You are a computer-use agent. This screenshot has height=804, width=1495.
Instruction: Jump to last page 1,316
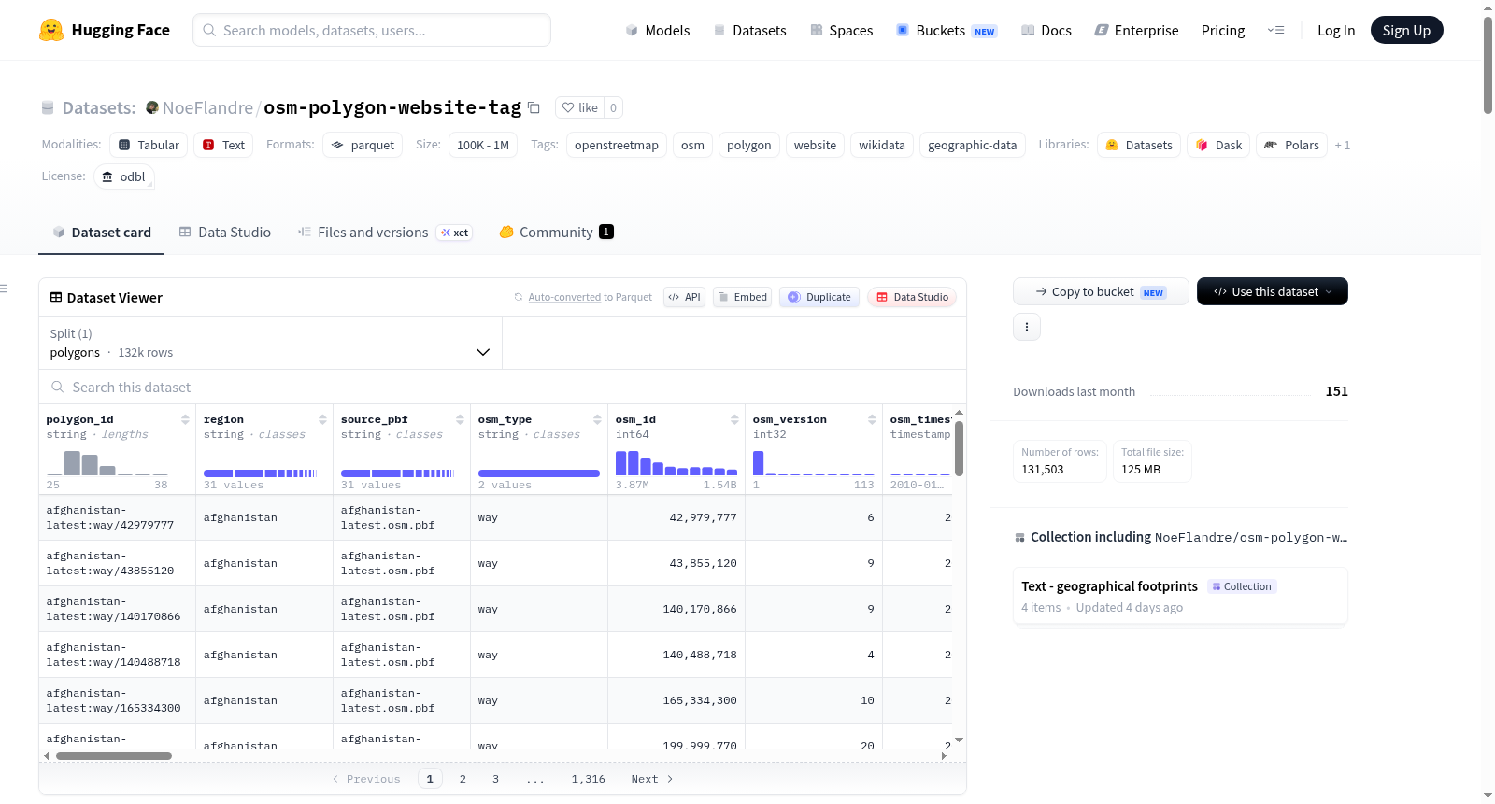click(589, 779)
